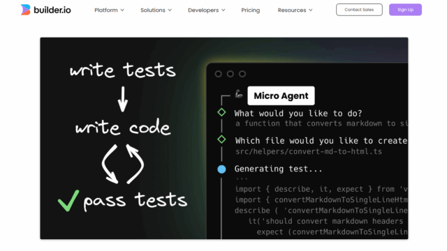This screenshot has height=251, width=447.
Task: Open the Developers menu
Action: point(203,10)
